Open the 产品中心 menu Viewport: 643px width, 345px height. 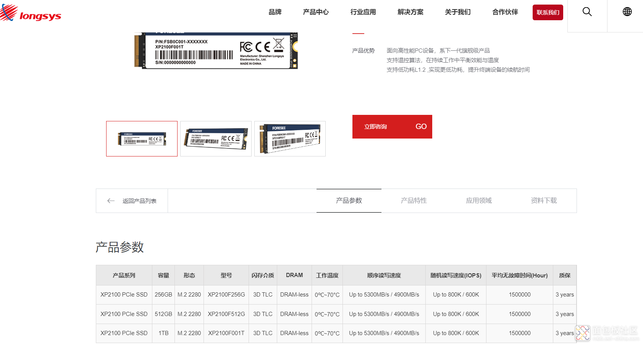point(316,12)
